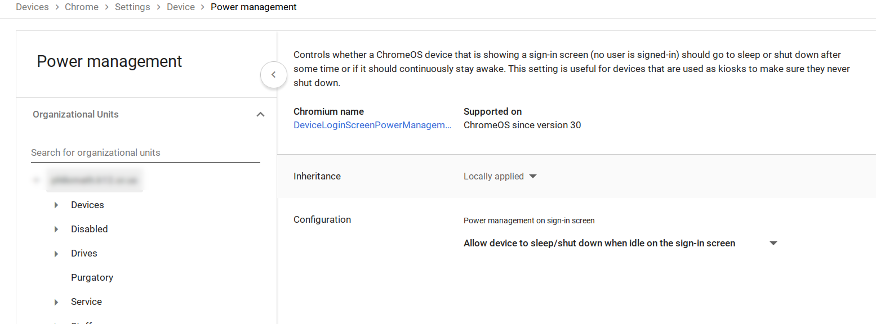Screen dimensions: 876x324
Task: Select the Service organizational unit
Action: pos(86,301)
